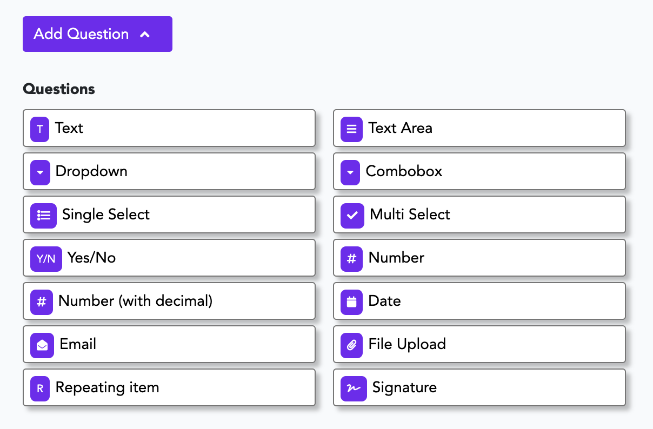Click the Multi Select checkmark icon
The width and height of the screenshot is (653, 429).
pyautogui.click(x=352, y=215)
